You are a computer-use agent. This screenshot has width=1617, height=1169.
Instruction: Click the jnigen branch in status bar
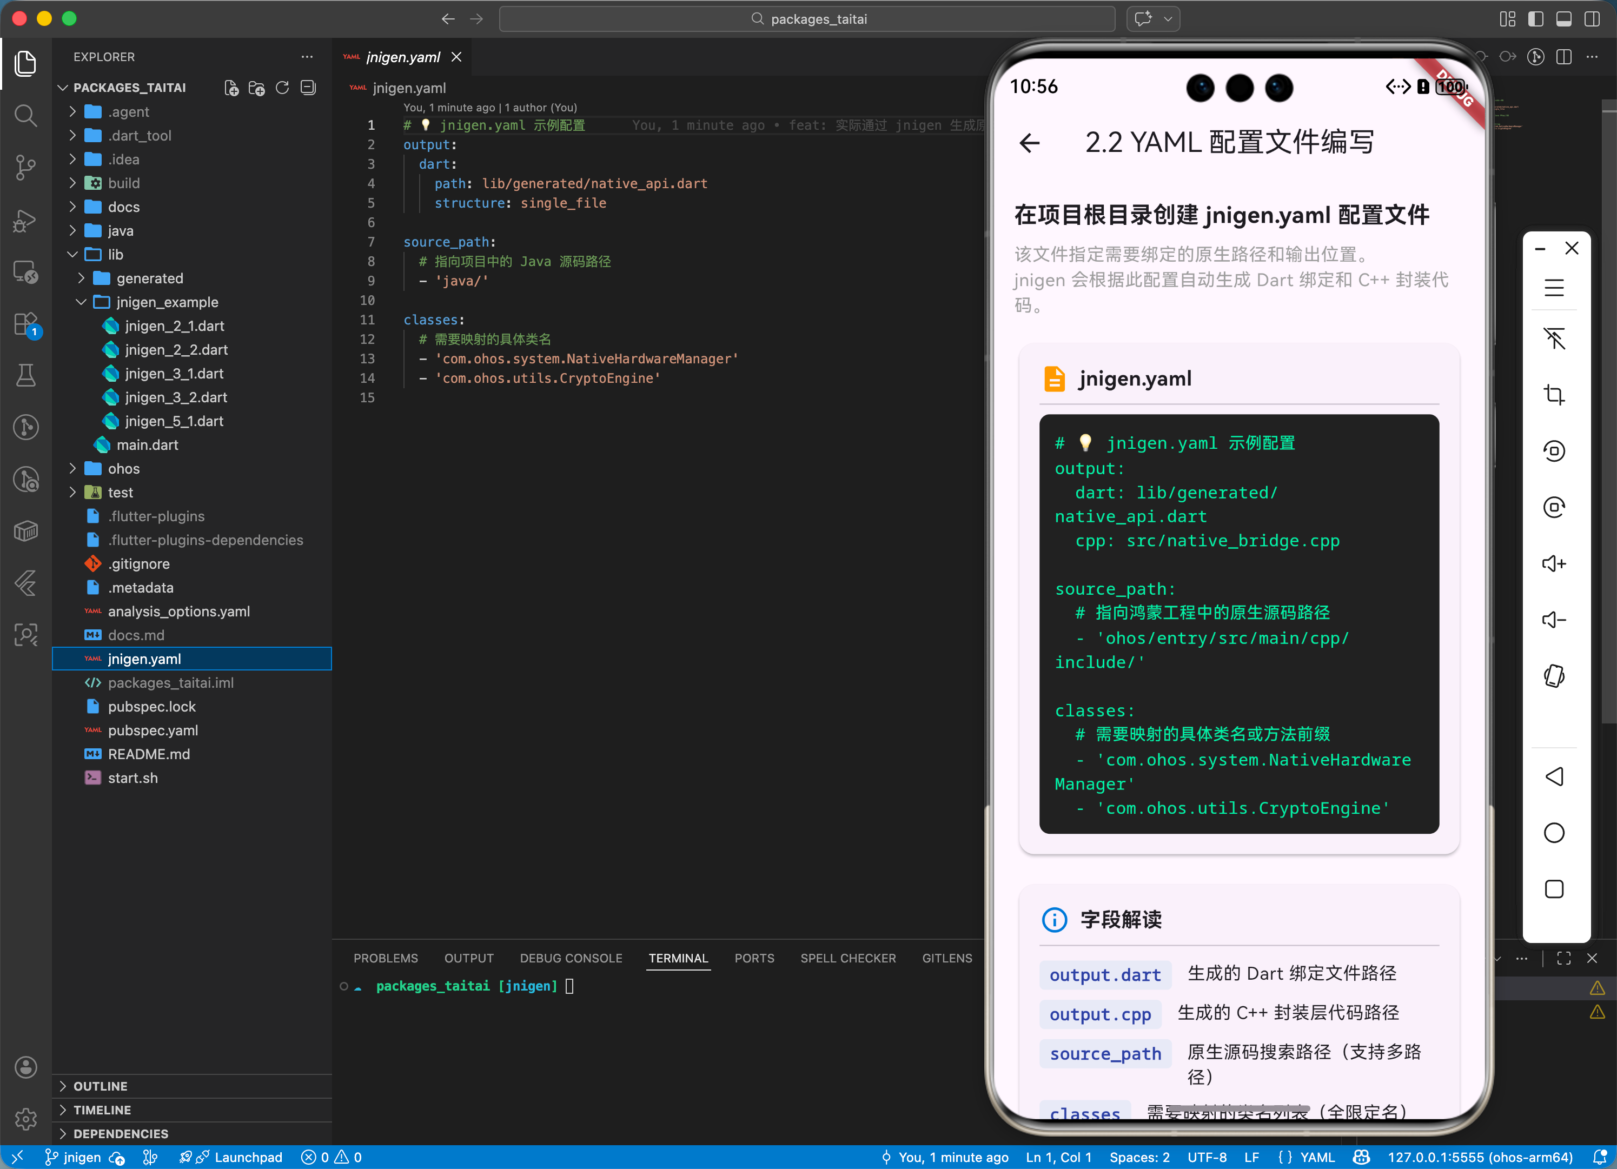click(x=74, y=1157)
